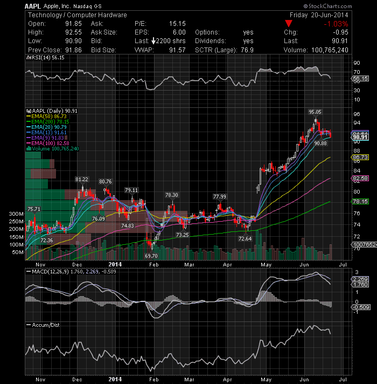The width and height of the screenshot is (377, 384).
Task: Click the 73.25 low price label
Action: coord(183,235)
